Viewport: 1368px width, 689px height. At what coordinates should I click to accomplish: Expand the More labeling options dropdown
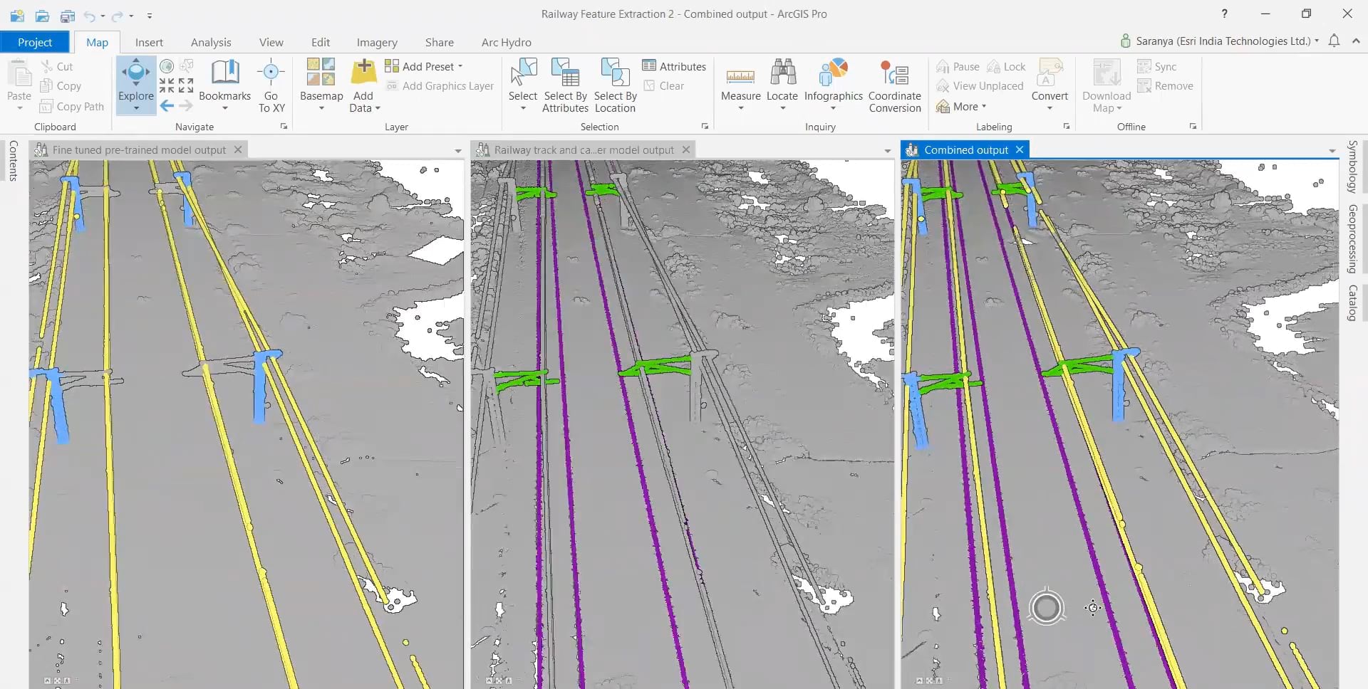[963, 106]
